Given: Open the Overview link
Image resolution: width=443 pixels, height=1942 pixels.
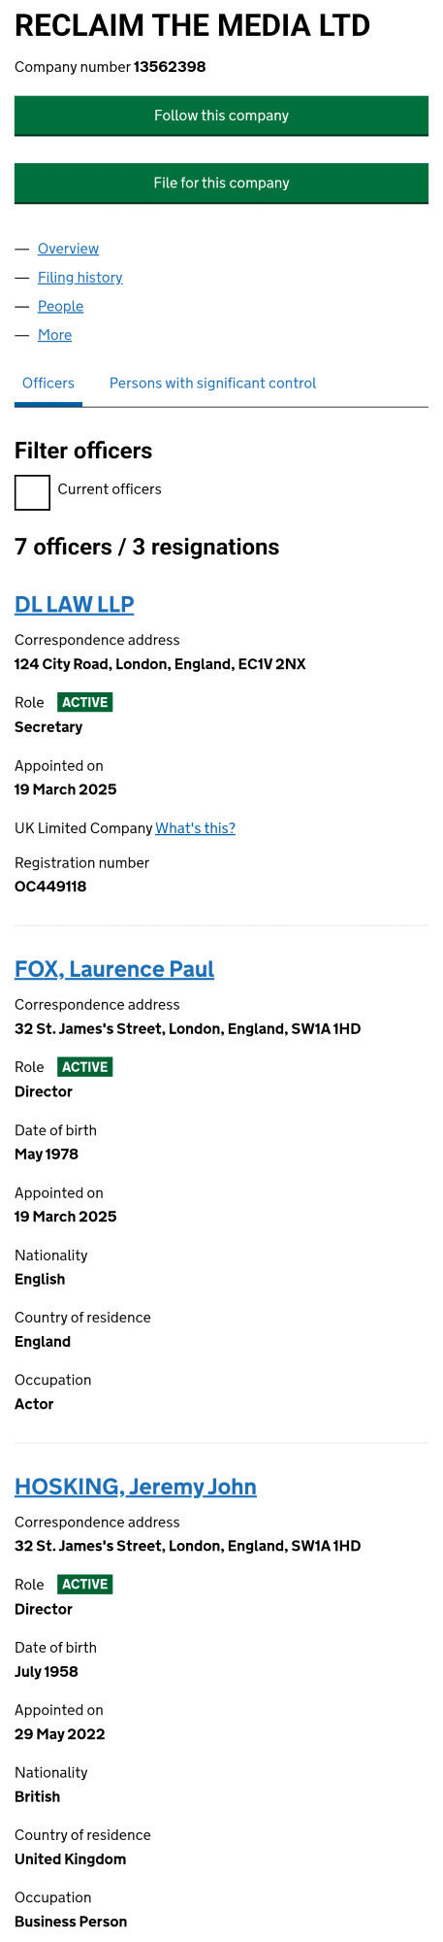Looking at the screenshot, I should [68, 249].
